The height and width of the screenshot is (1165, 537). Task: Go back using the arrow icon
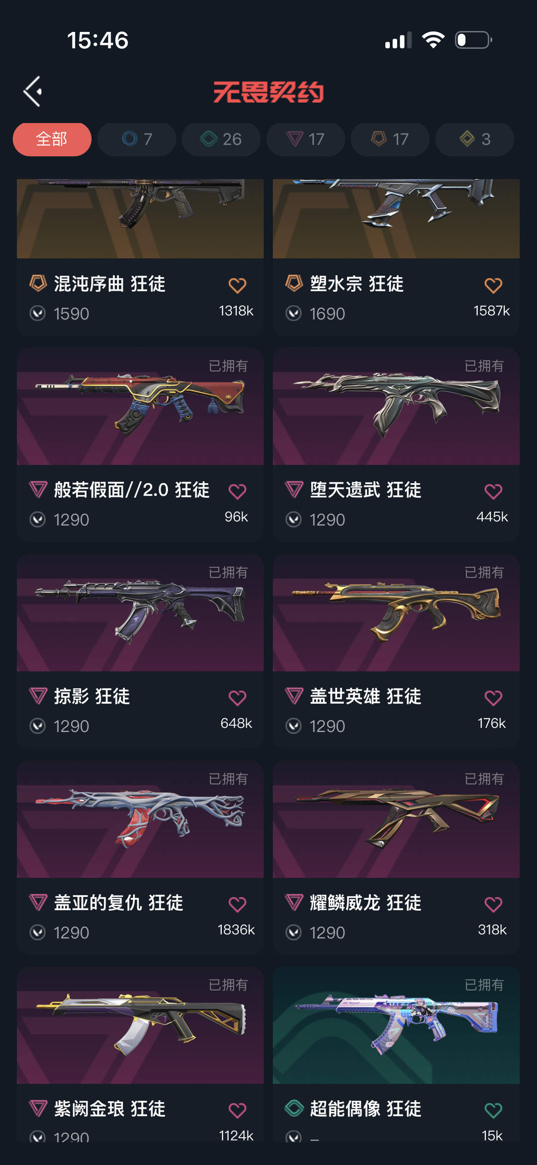tap(33, 92)
